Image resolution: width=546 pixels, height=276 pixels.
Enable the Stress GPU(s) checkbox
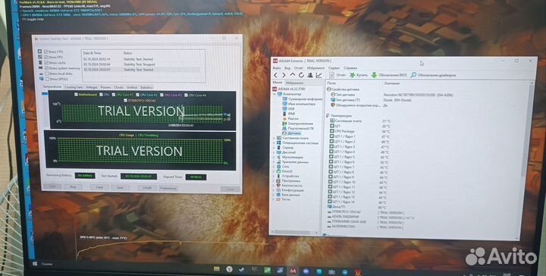tap(47, 80)
